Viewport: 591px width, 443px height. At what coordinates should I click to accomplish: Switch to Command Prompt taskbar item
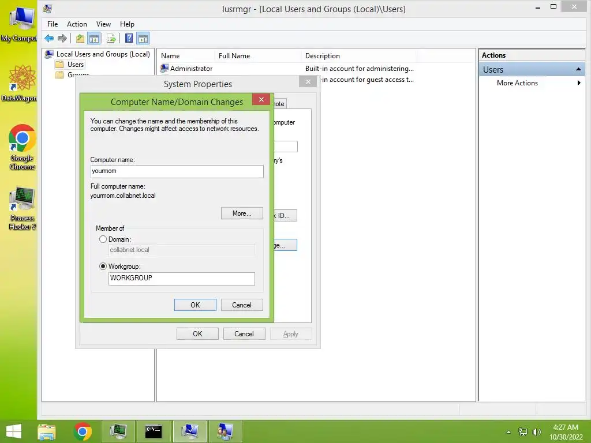click(x=154, y=431)
